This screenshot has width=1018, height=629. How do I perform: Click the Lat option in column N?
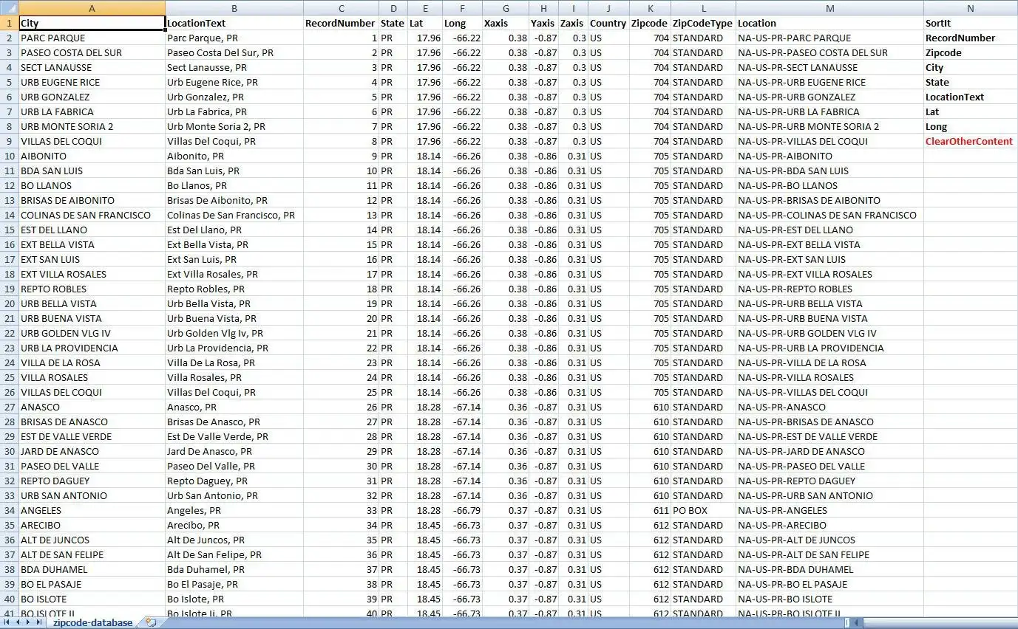[971, 112]
